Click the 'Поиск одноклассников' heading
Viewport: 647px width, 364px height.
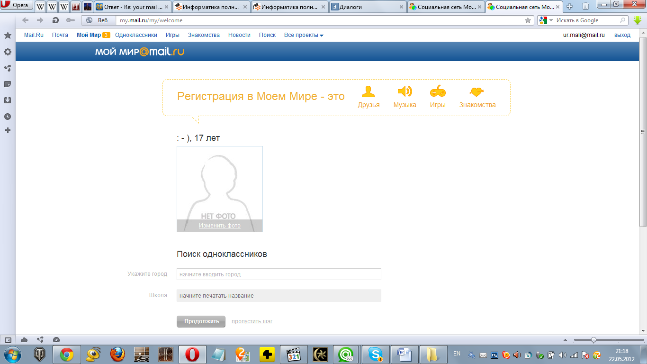(x=222, y=254)
